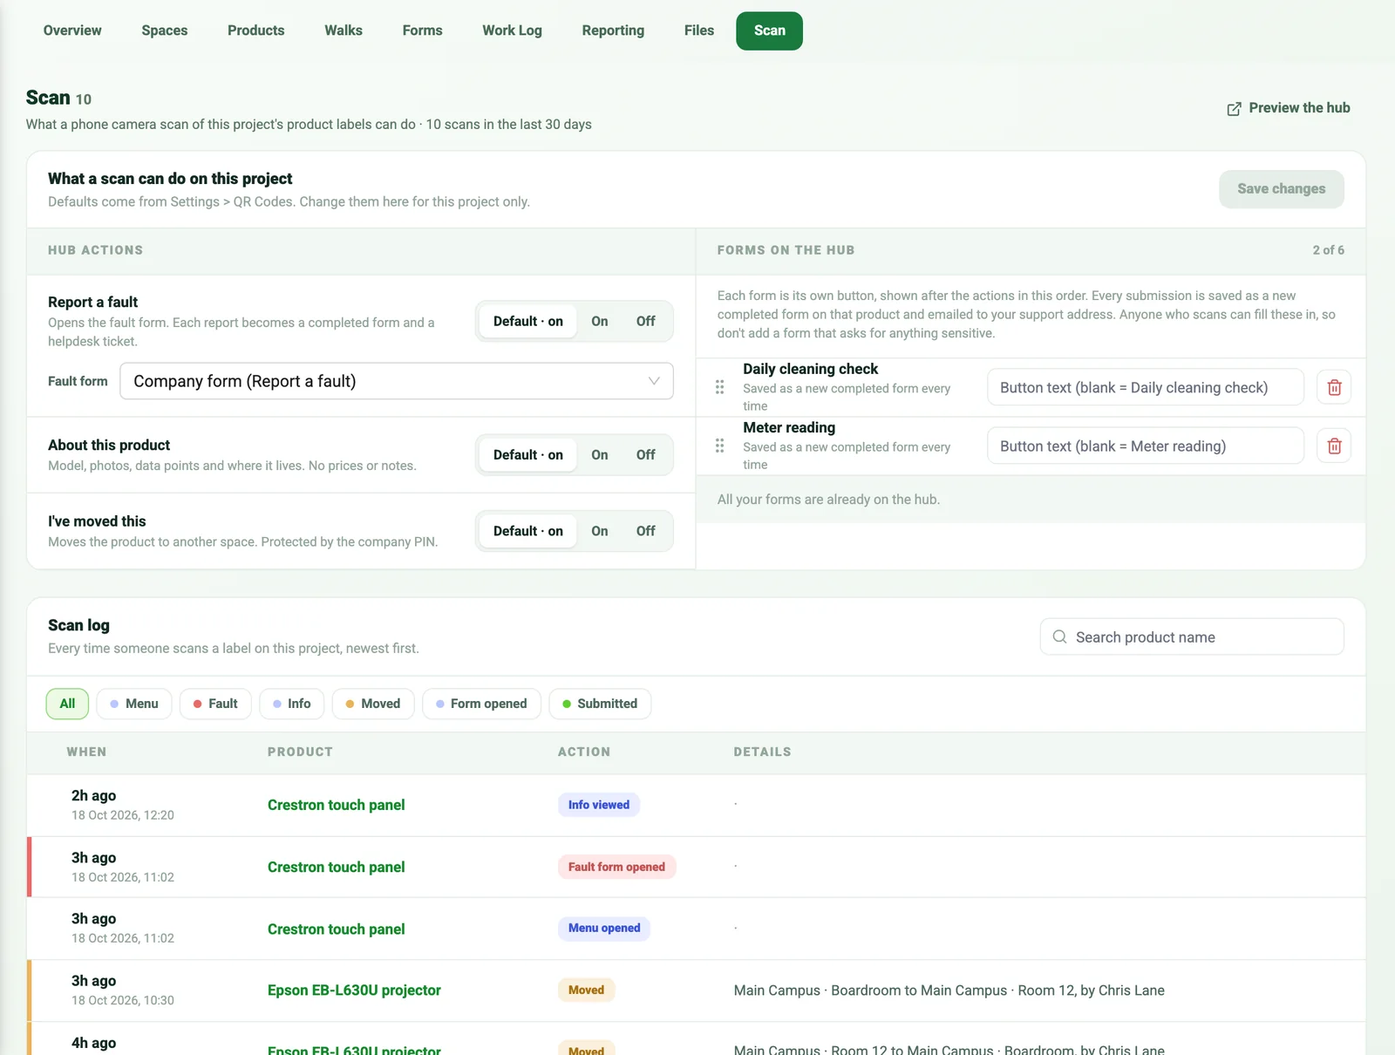The height and width of the screenshot is (1055, 1395).
Task: Set About this product to On
Action: pyautogui.click(x=600, y=455)
